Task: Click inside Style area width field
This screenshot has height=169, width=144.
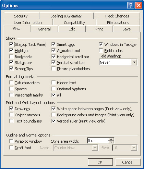Action: (98, 141)
